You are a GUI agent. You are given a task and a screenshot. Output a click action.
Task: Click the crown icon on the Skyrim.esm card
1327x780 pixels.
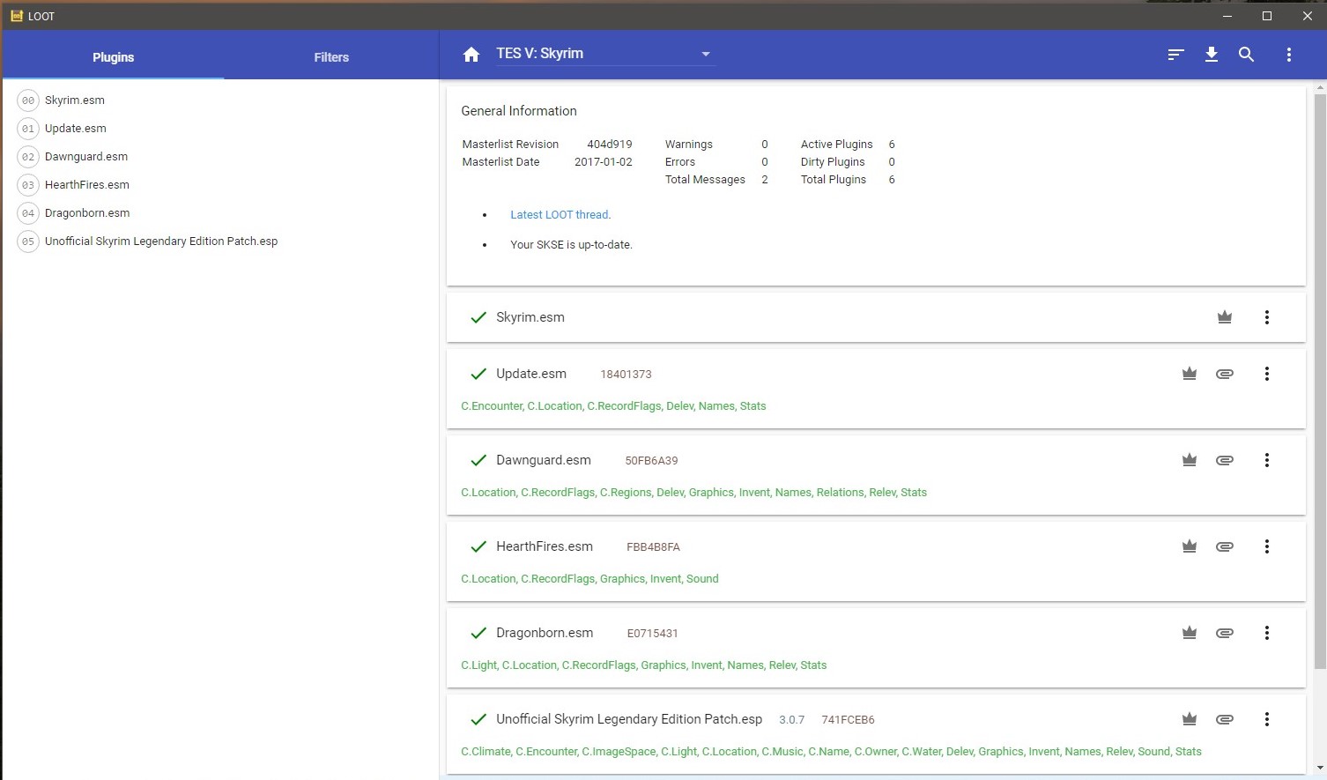click(x=1225, y=317)
